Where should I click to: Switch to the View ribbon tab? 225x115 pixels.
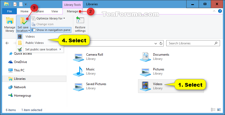pos(55,11)
